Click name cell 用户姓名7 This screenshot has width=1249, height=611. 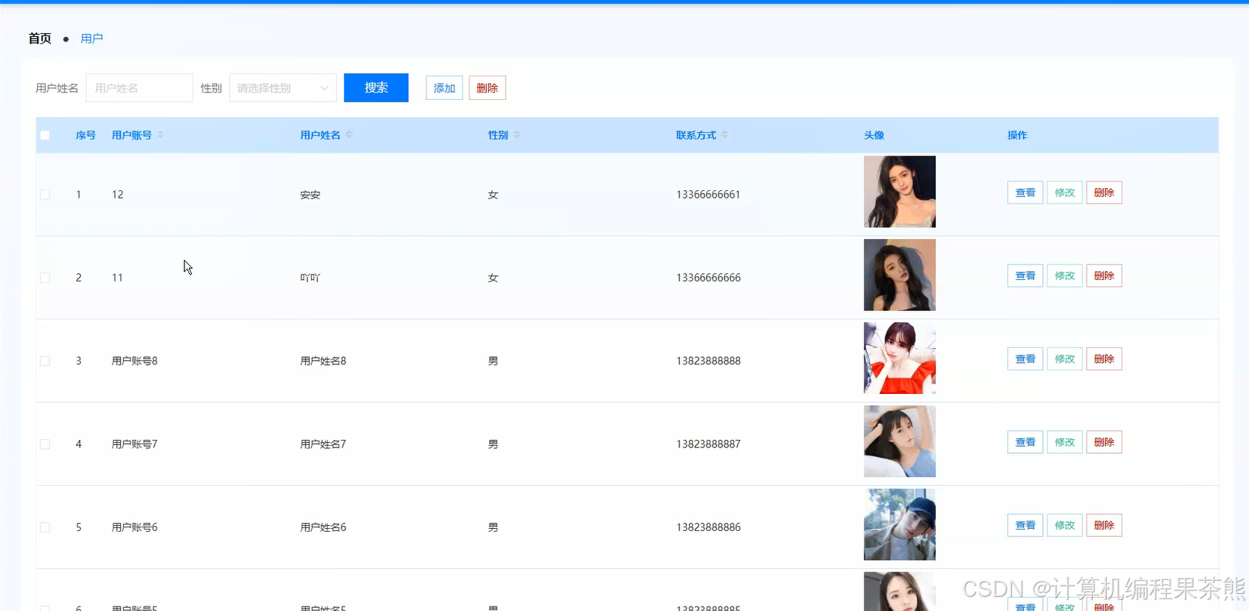tap(323, 444)
